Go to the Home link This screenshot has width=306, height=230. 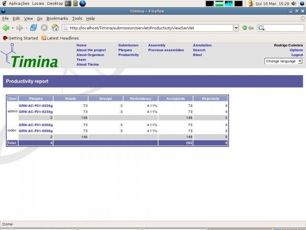point(81,45)
